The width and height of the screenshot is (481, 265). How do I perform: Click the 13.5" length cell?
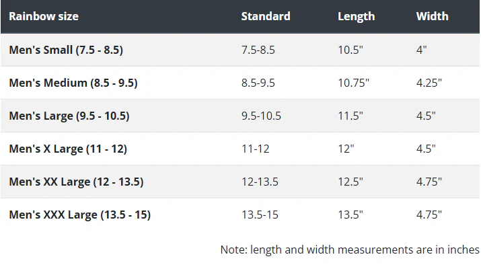350,215
